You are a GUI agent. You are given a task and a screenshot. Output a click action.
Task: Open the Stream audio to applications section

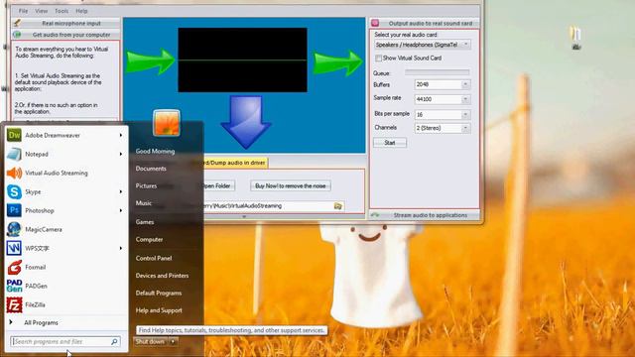tap(425, 215)
